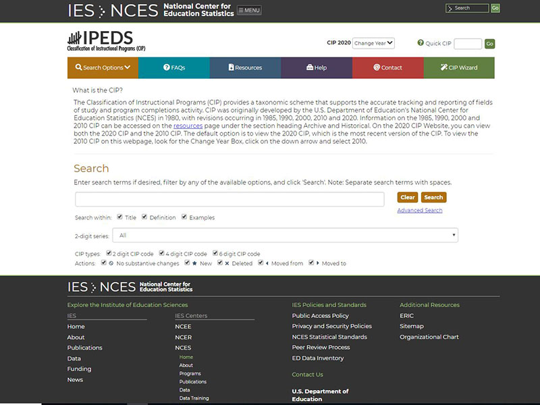Open the CIP Wizard tab

click(459, 67)
